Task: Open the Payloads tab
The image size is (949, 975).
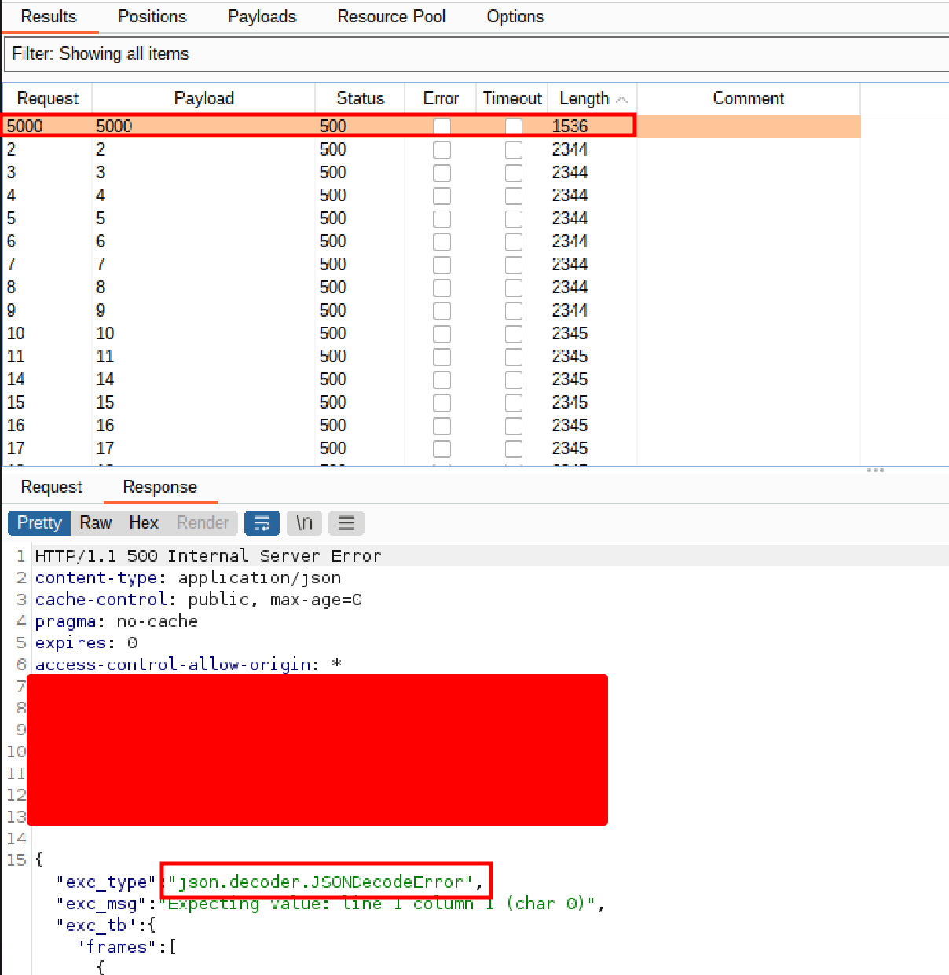Action: tap(262, 16)
